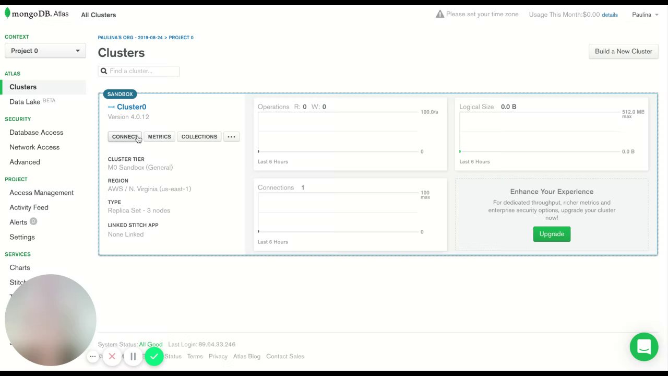Open cluster METRICS
The height and width of the screenshot is (376, 668).
tap(159, 137)
